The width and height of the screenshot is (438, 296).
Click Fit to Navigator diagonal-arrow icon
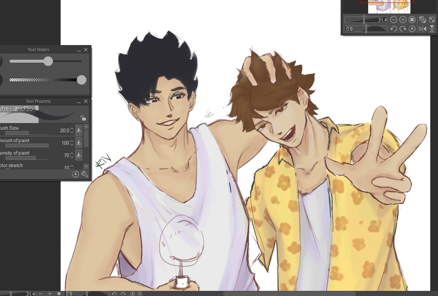[432, 20]
